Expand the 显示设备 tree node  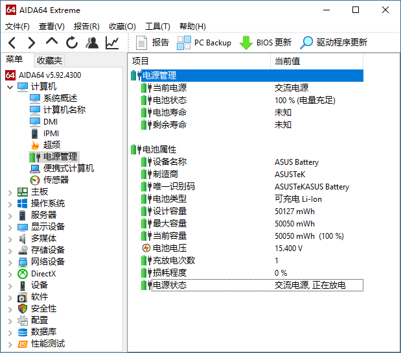tap(9, 227)
